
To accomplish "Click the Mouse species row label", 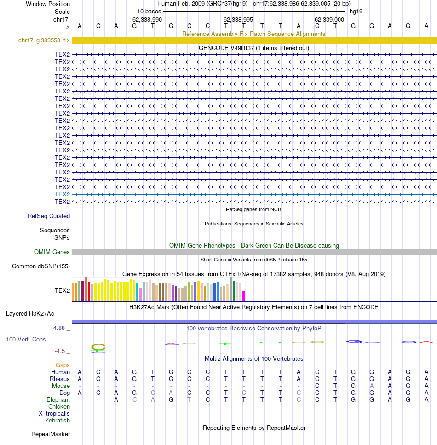I will coord(61,386).
